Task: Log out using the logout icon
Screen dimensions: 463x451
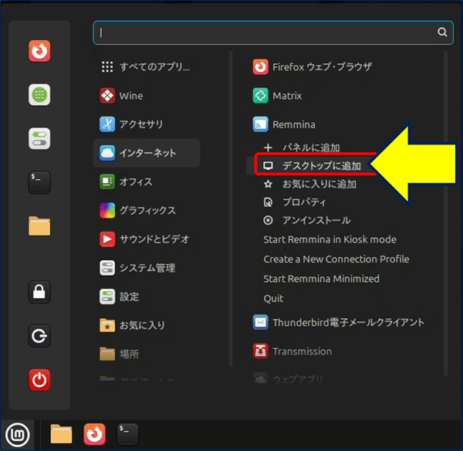Action: click(x=39, y=336)
